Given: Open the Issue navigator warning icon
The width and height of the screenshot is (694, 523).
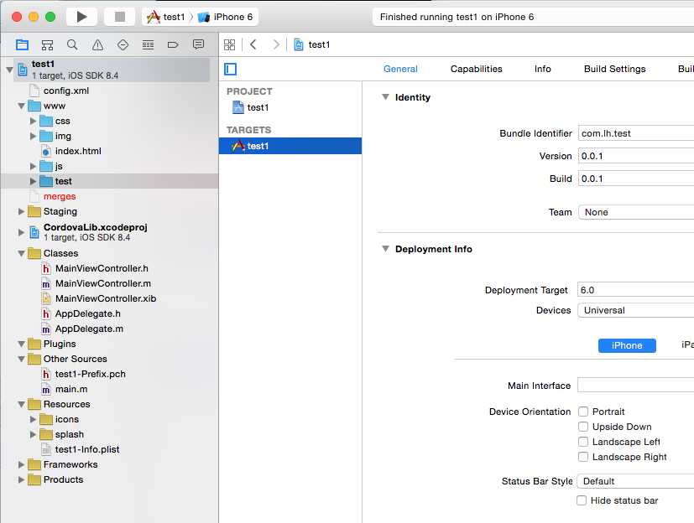Looking at the screenshot, I should (97, 44).
